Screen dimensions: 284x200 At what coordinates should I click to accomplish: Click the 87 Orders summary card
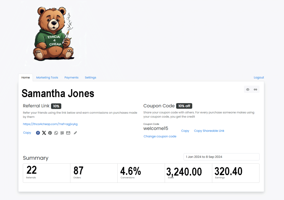94,173
